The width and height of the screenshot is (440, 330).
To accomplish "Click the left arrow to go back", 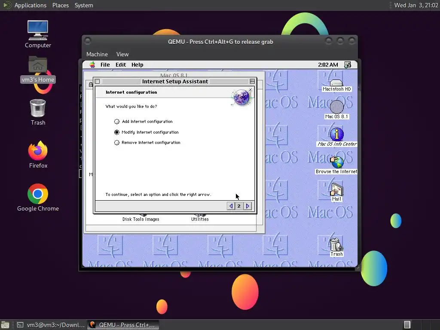I will [231, 206].
